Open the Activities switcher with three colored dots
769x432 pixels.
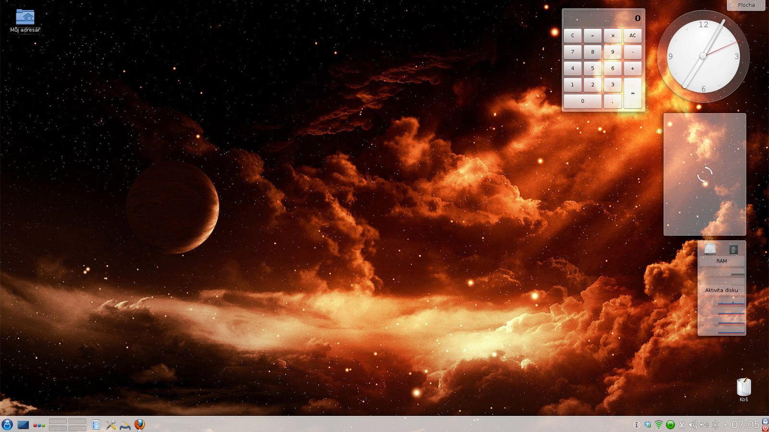click(39, 425)
